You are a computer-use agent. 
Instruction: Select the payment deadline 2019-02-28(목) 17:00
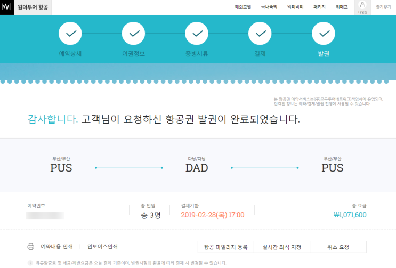pyautogui.click(x=213, y=215)
